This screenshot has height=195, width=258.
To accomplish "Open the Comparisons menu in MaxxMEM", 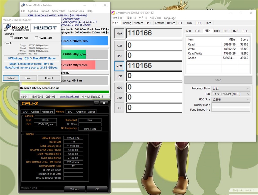I will coord(76,11).
